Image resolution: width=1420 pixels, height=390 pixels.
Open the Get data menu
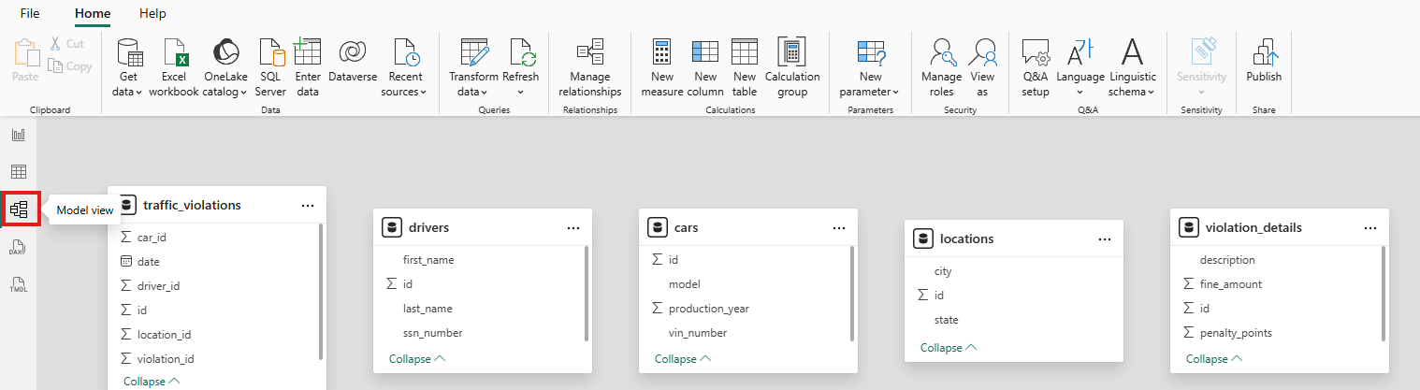click(127, 68)
